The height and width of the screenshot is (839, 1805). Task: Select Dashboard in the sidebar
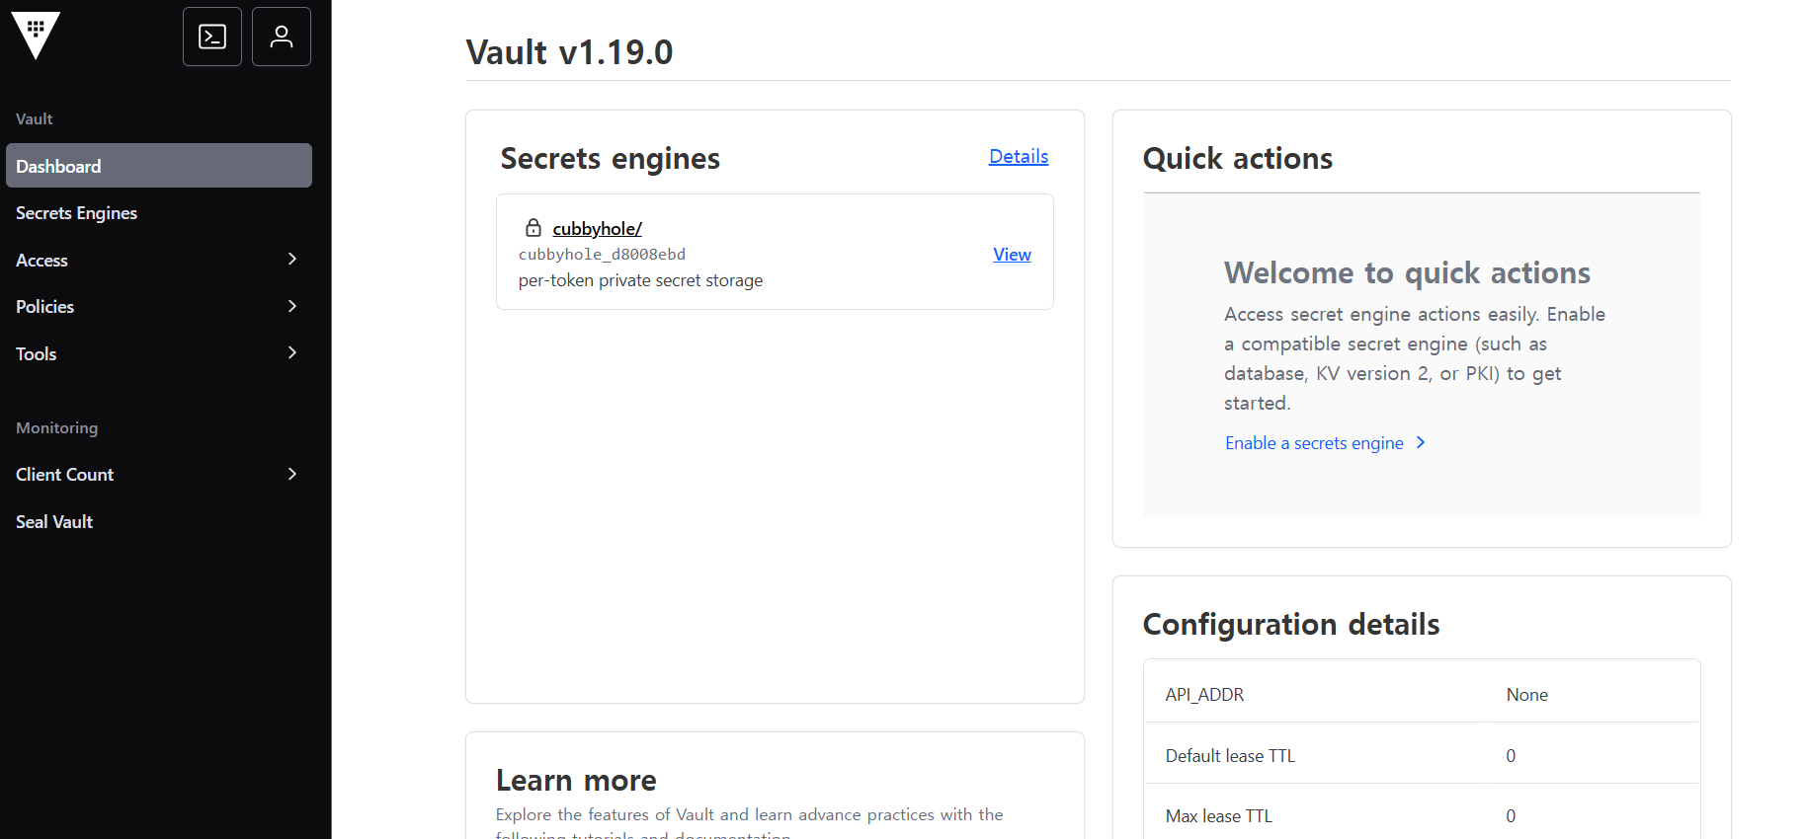159,166
